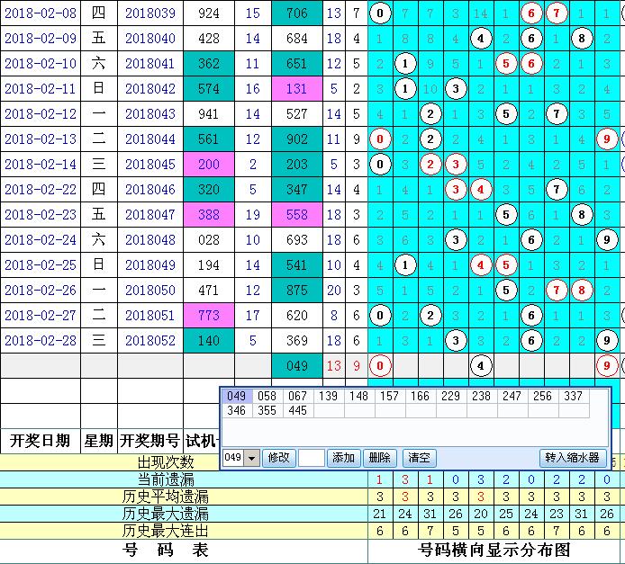The image size is (625, 564).
Task: Click the 转入缩水器 button
Action: pos(571,457)
